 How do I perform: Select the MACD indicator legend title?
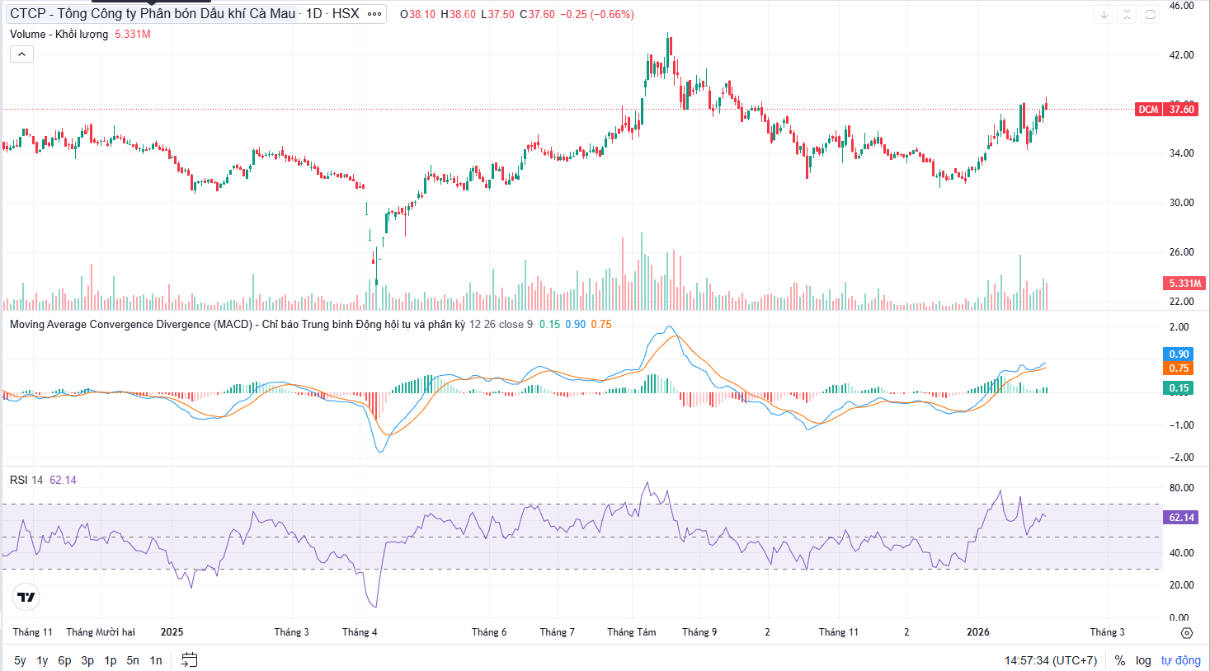[x=238, y=324]
